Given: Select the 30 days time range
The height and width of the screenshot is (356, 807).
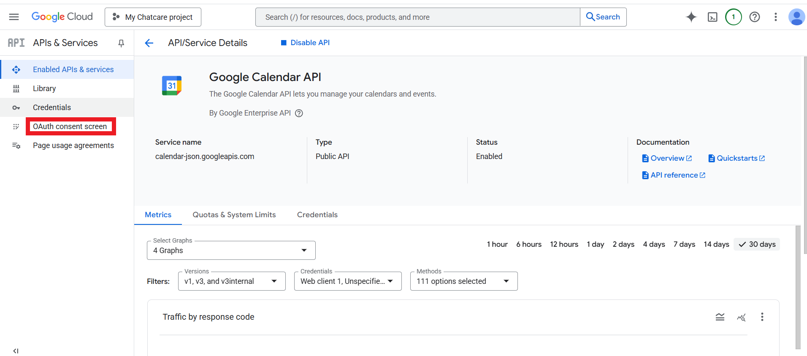Looking at the screenshot, I should tap(757, 244).
